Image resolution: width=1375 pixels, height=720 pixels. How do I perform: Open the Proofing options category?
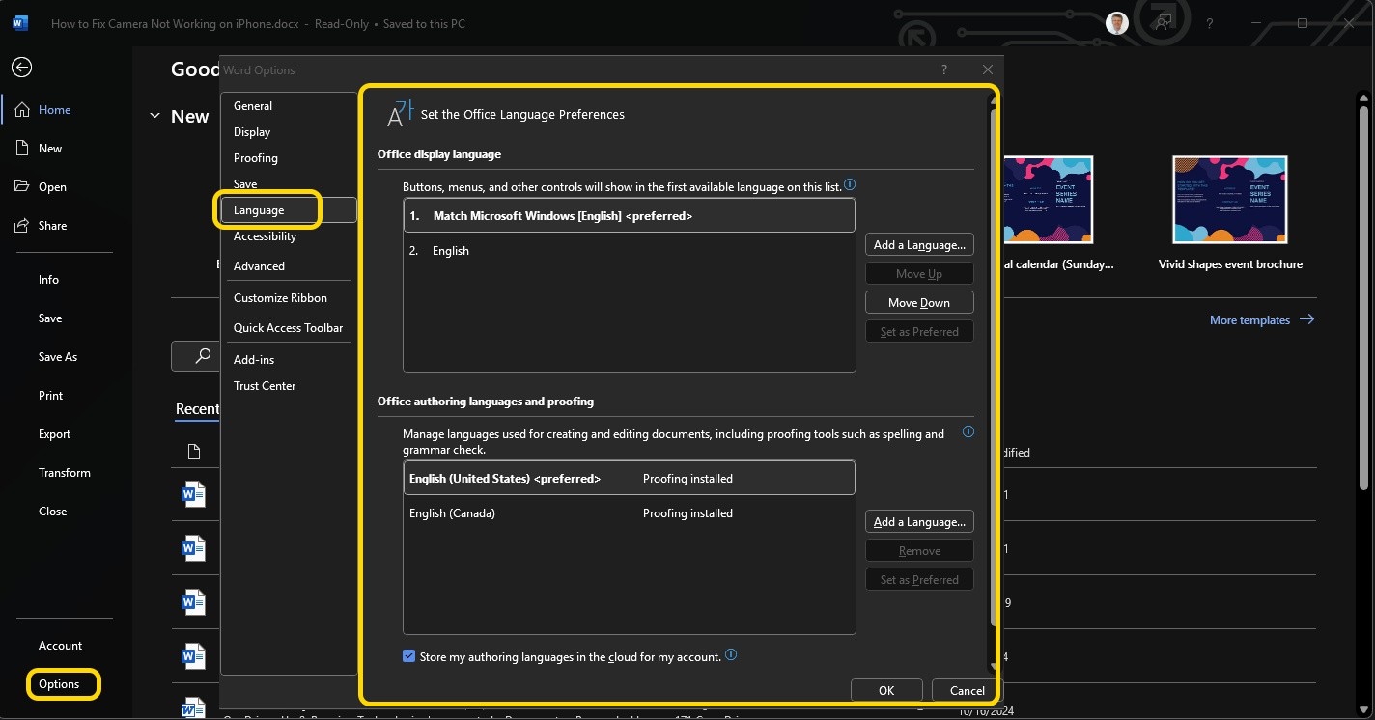256,158
